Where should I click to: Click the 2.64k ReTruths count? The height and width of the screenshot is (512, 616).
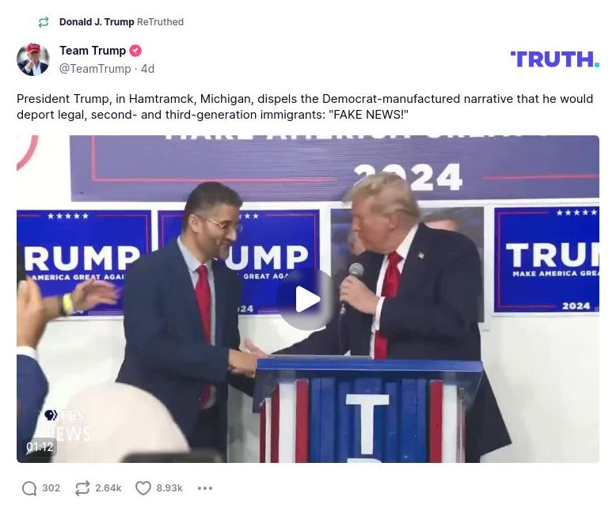[108, 488]
